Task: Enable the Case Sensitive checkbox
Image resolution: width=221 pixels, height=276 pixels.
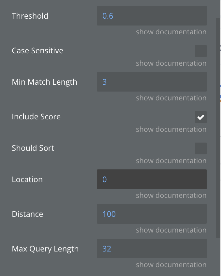Action: [x=200, y=51]
